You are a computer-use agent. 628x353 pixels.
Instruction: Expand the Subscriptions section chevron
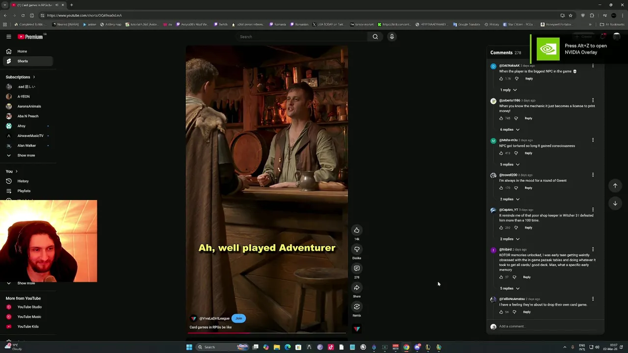(x=34, y=77)
